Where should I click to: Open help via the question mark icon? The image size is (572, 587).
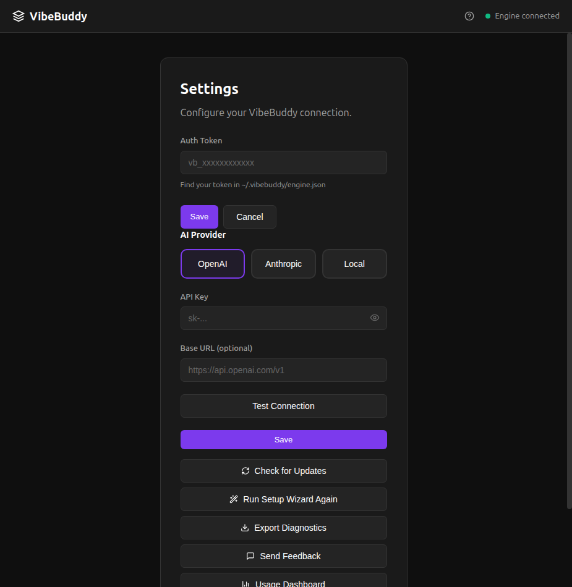tap(469, 16)
